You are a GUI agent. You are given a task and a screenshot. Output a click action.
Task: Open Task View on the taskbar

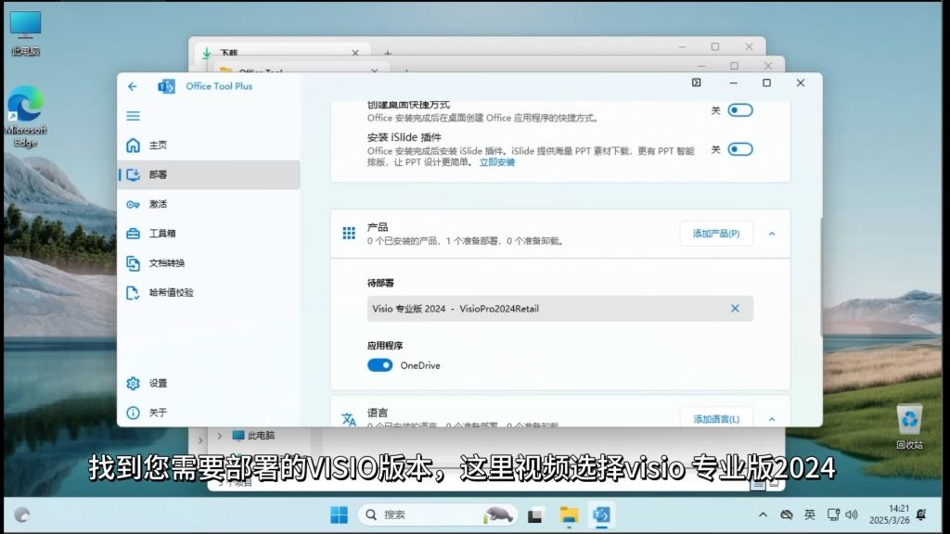535,515
